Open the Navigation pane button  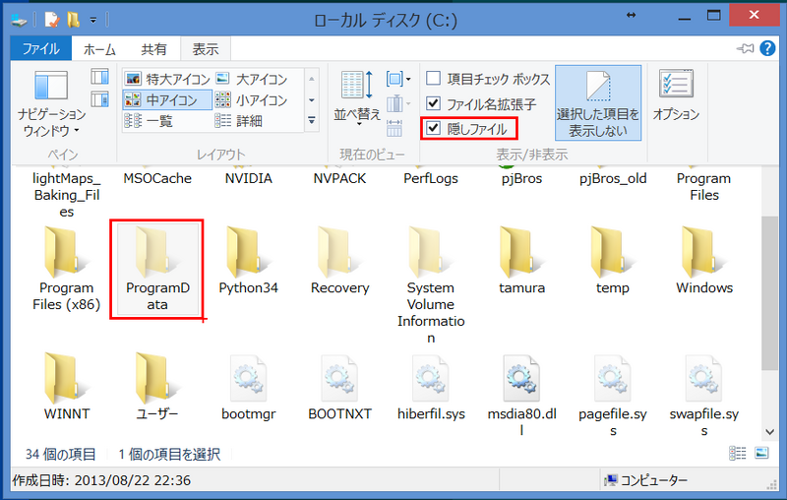tap(51, 103)
